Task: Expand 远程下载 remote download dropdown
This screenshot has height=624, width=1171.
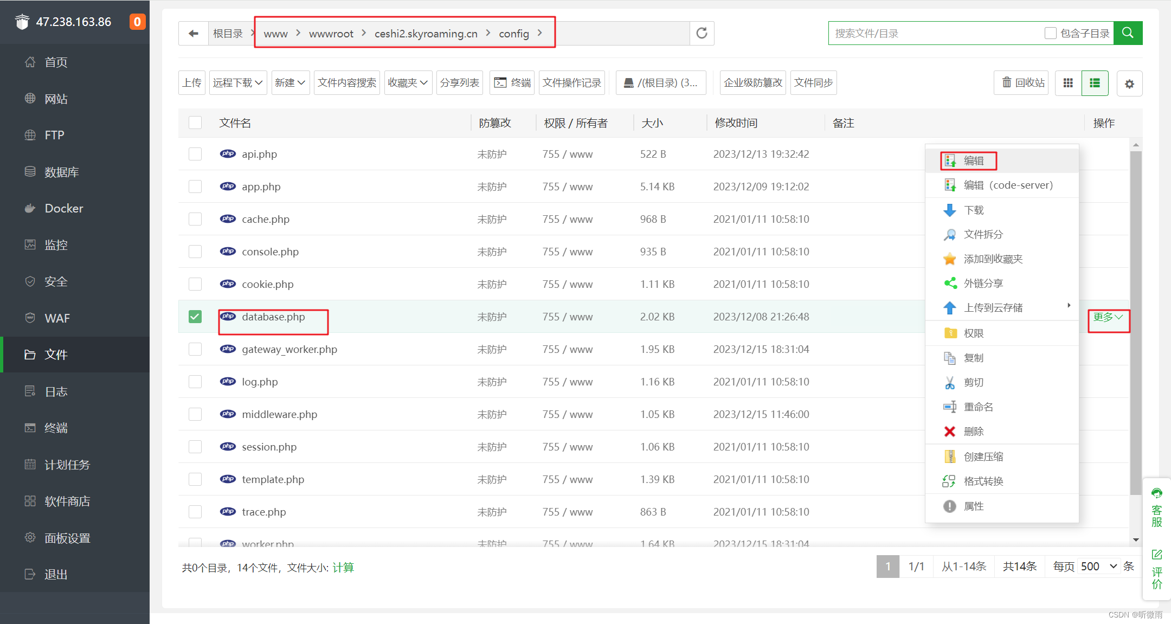Action: 238,83
